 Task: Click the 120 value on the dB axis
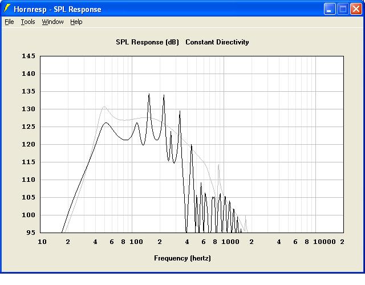29,144
